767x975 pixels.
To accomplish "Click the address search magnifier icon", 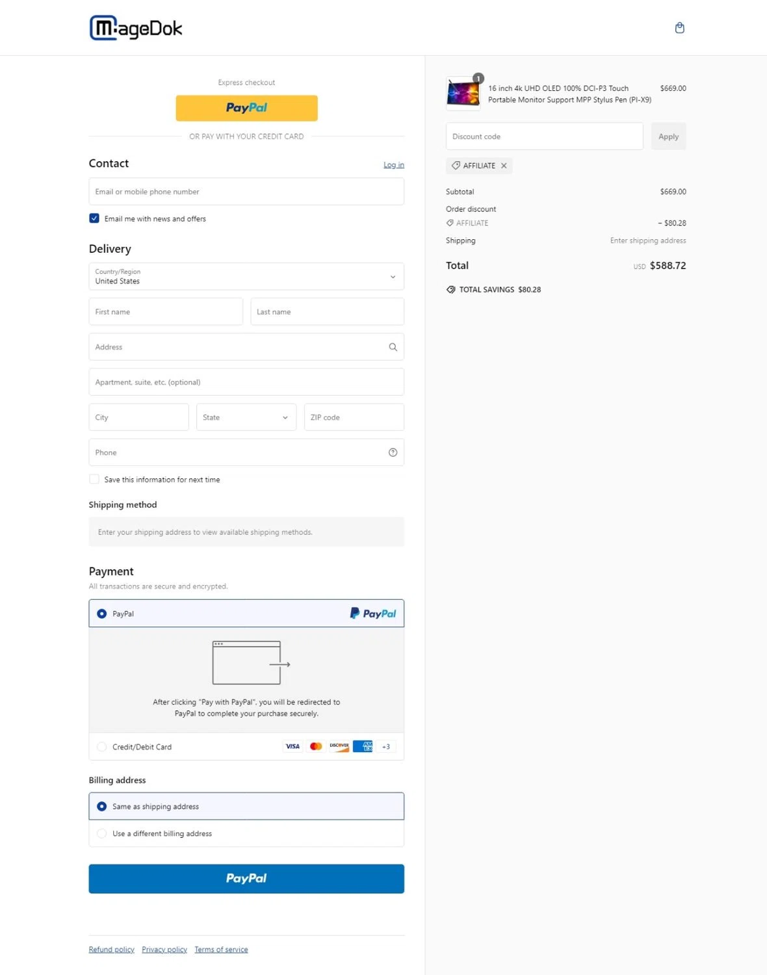I will (393, 347).
